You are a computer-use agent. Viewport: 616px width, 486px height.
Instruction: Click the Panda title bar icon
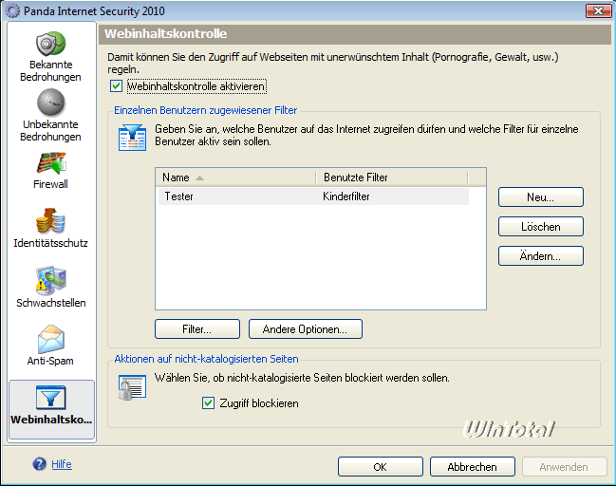[x=12, y=10]
